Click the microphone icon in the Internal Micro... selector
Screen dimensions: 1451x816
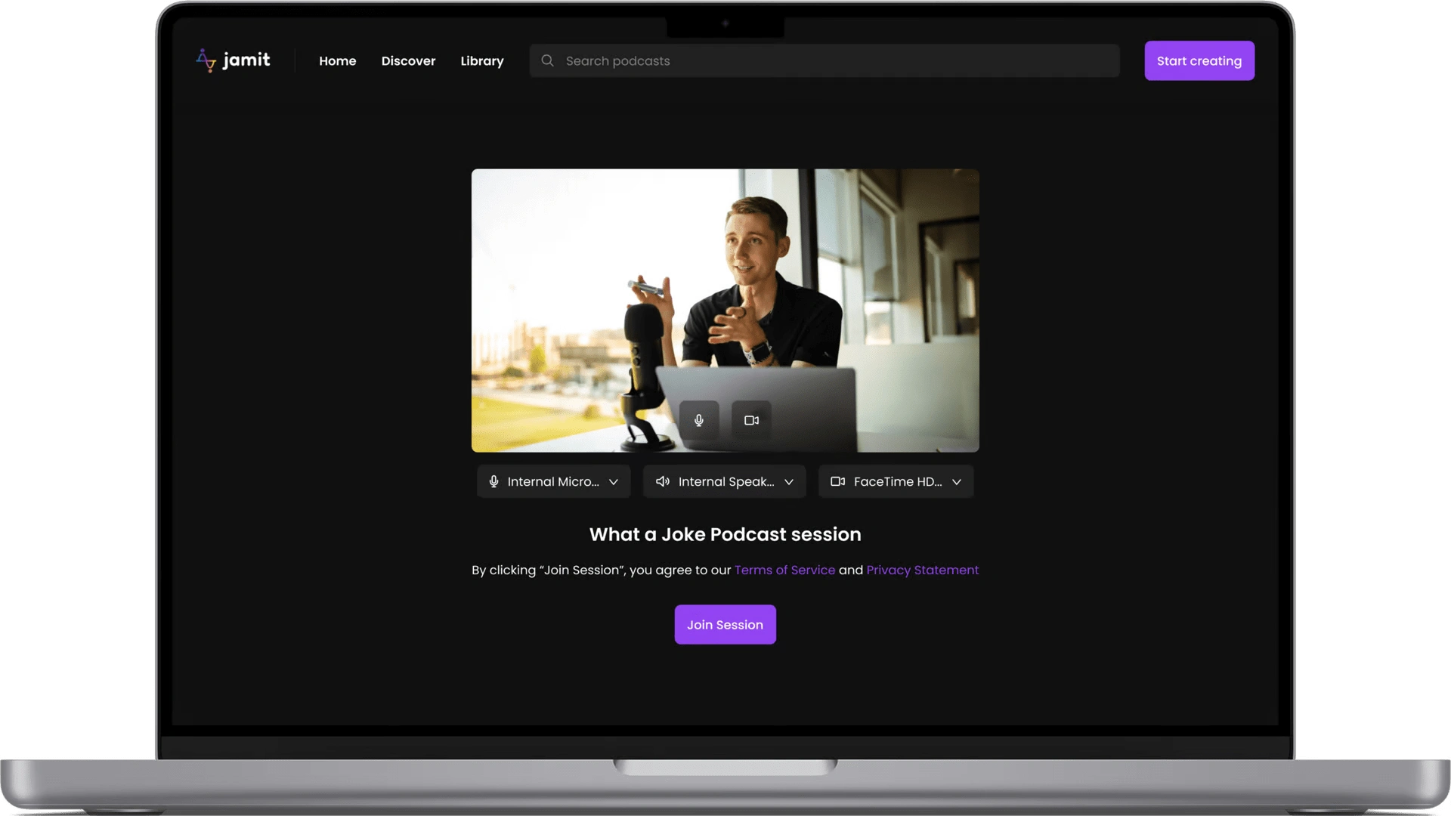click(493, 481)
